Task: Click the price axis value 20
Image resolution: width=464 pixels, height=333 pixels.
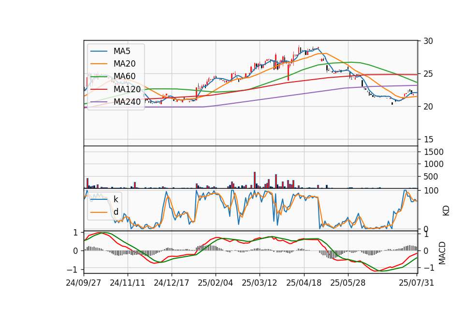Action: click(428, 107)
